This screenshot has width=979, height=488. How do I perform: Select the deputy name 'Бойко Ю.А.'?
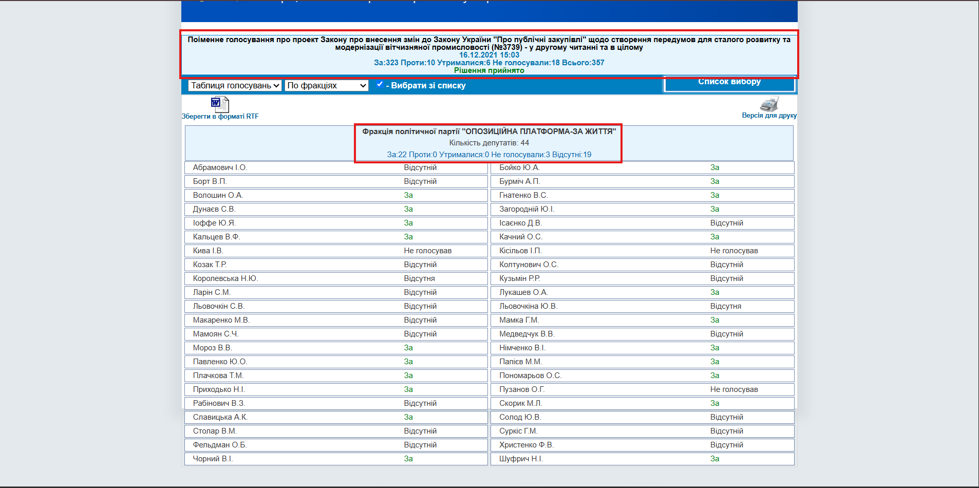click(x=519, y=167)
